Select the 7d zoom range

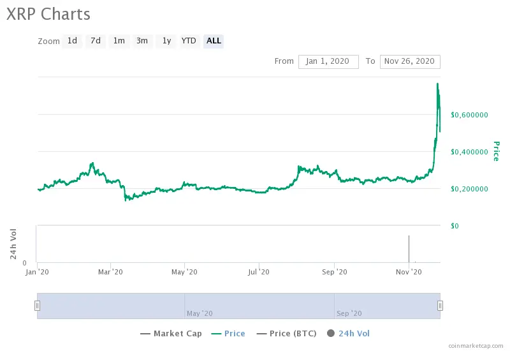96,41
